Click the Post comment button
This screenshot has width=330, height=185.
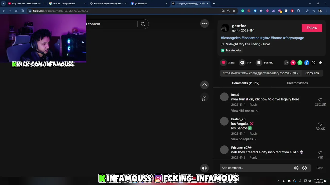click(319, 168)
